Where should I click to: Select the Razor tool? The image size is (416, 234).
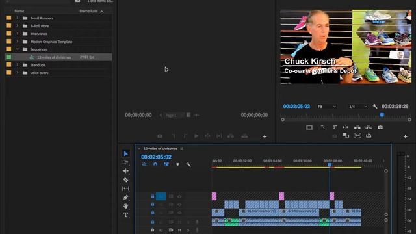(125, 180)
